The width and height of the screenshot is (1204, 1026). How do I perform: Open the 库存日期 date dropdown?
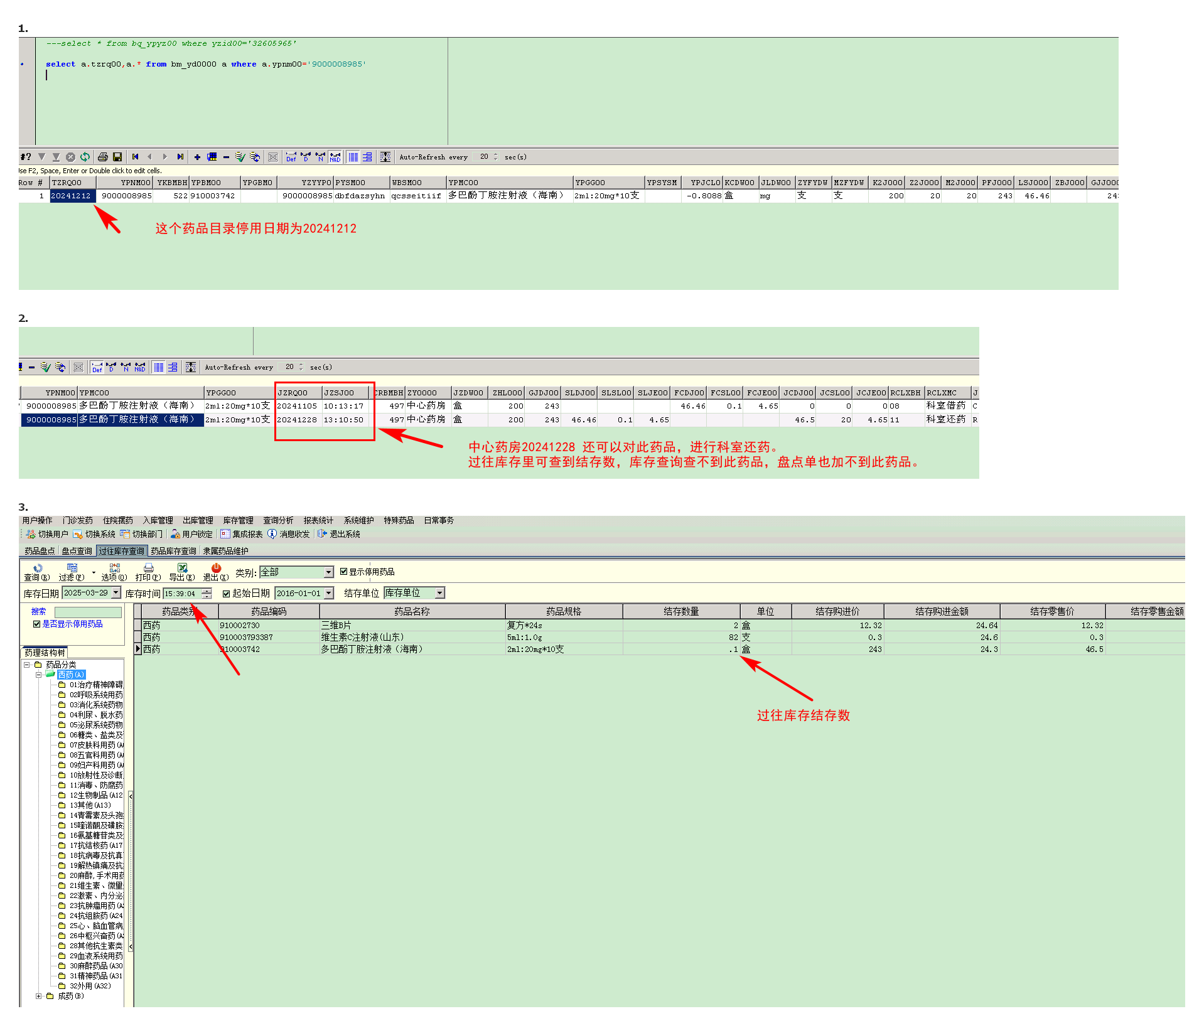tap(116, 593)
